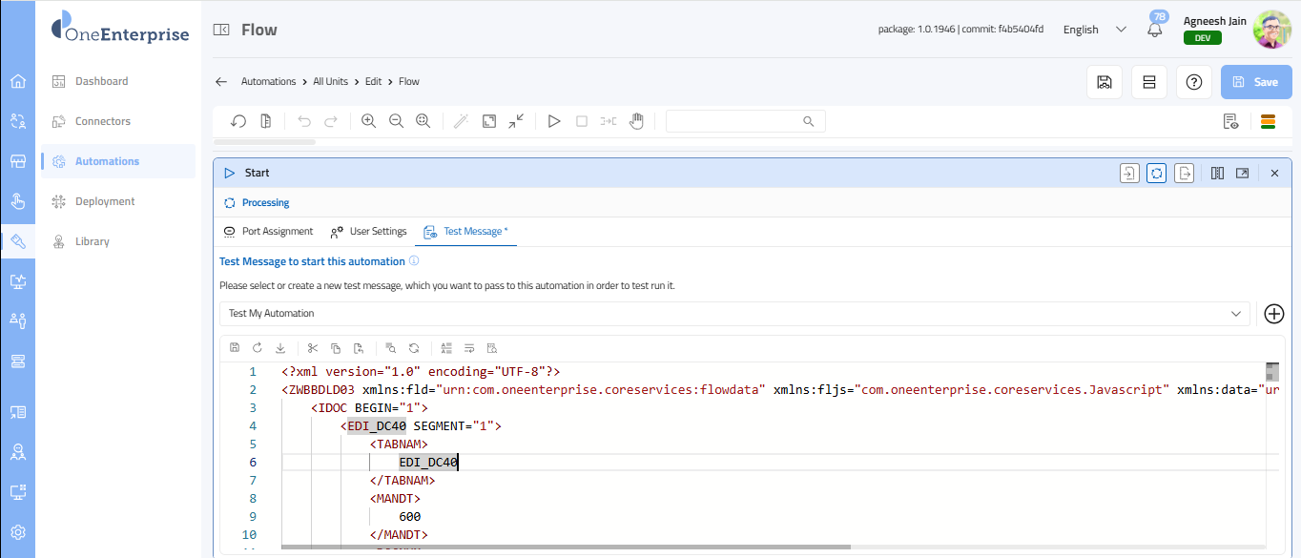Add new test message with plus icon
Viewport: 1301px width, 558px height.
tap(1273, 313)
